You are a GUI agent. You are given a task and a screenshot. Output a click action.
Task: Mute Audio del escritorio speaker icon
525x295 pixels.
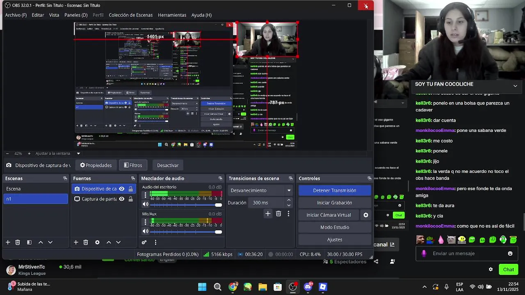coord(145,204)
